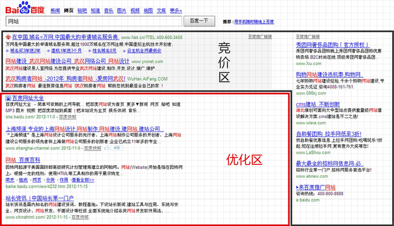
Task: Click the 姓名域名8元 sublink
Action: click(x=105, y=51)
